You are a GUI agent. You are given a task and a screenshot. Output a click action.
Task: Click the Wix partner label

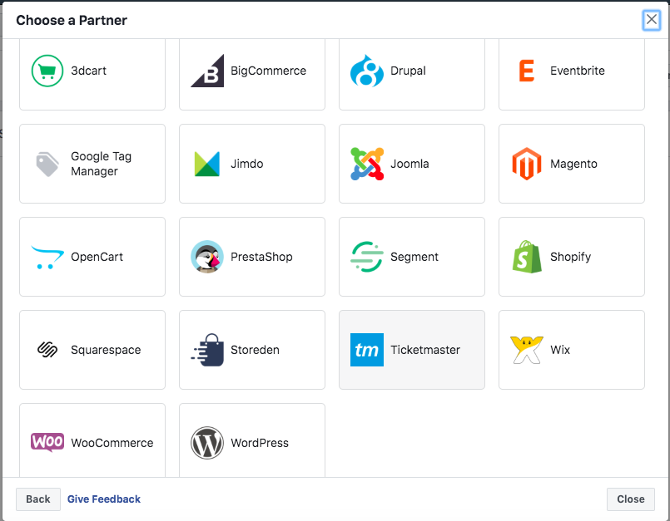(x=560, y=350)
